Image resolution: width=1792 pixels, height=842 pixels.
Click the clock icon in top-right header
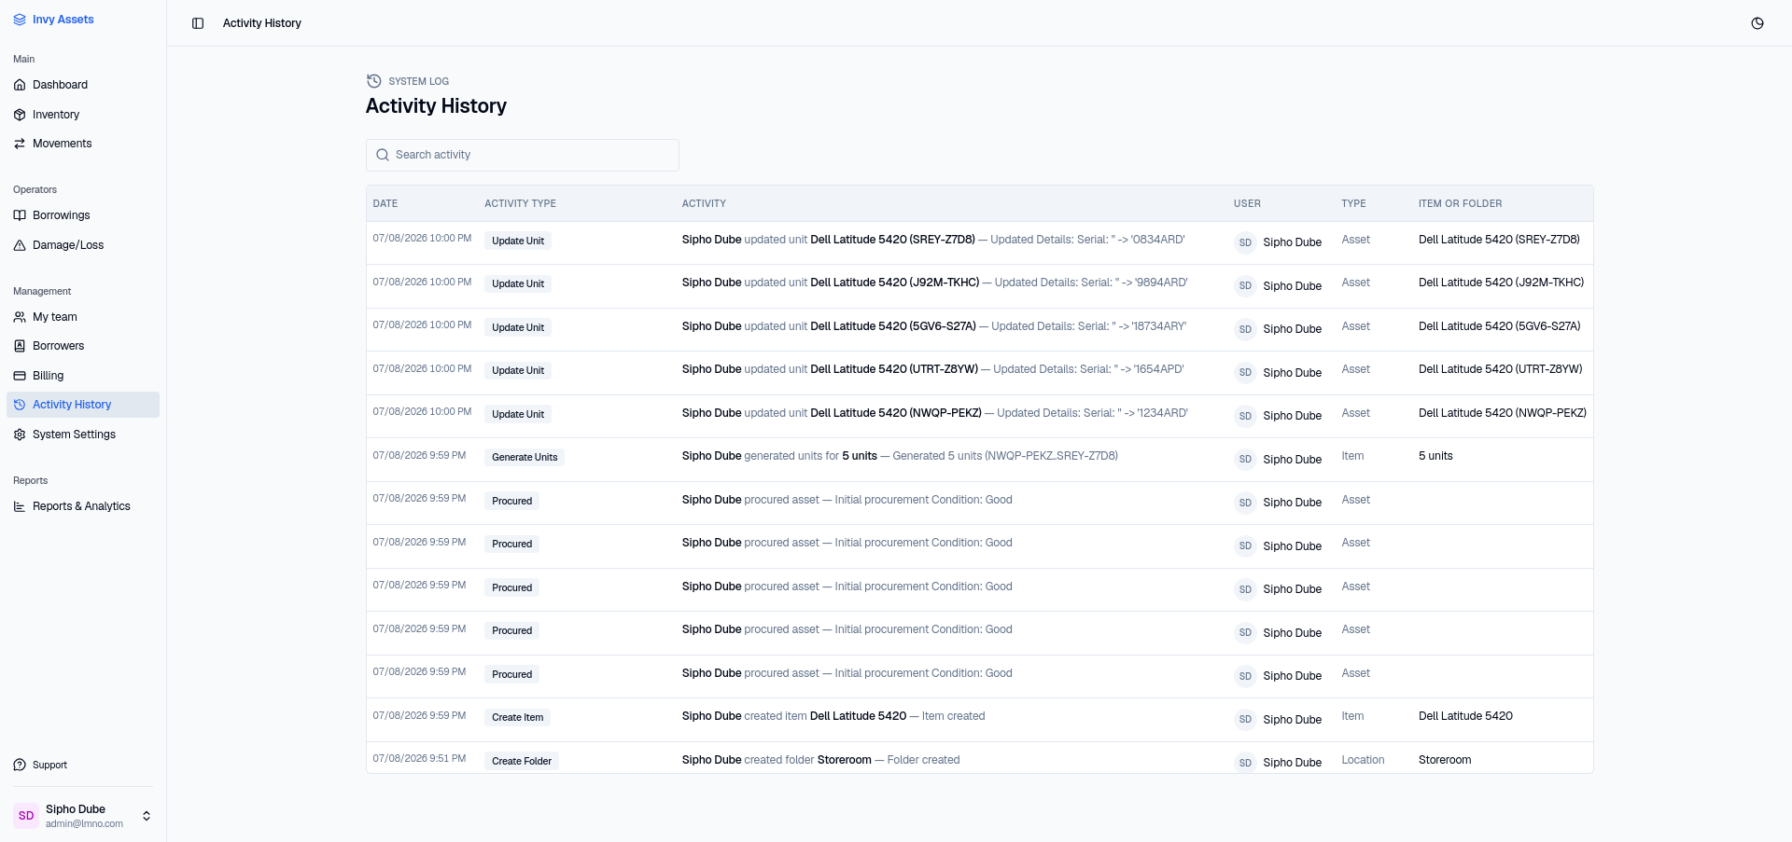(1757, 23)
